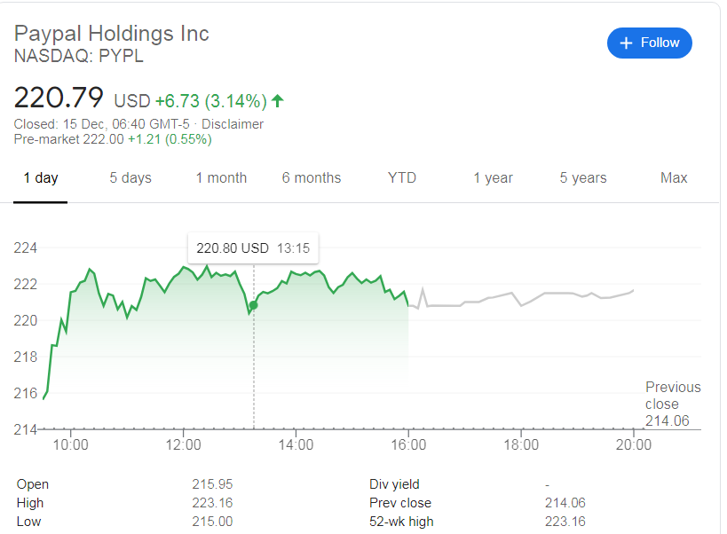Click the green upward arrow icon beside 3.14%
Screen dimensions: 727x534
[276, 101]
